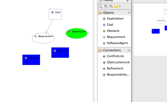This screenshot has height=102, width=167.
Task: Pin the Connections drawer open
Action: [x=129, y=50]
